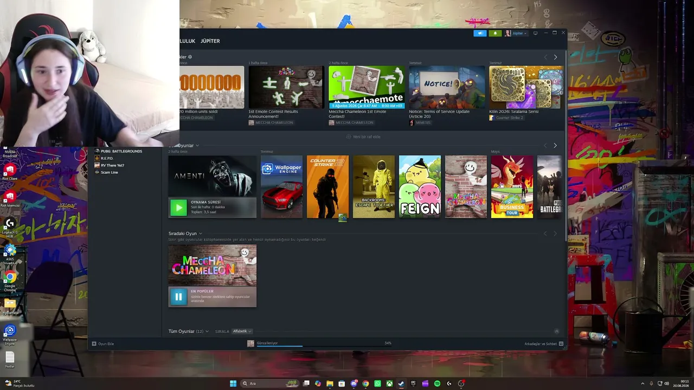Open Wallpaper Engine desktop shortcut
This screenshot has height=390, width=694.
tap(10, 335)
